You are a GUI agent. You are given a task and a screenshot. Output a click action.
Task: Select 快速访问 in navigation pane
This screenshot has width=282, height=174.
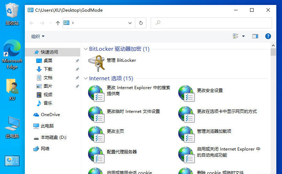pos(53,52)
